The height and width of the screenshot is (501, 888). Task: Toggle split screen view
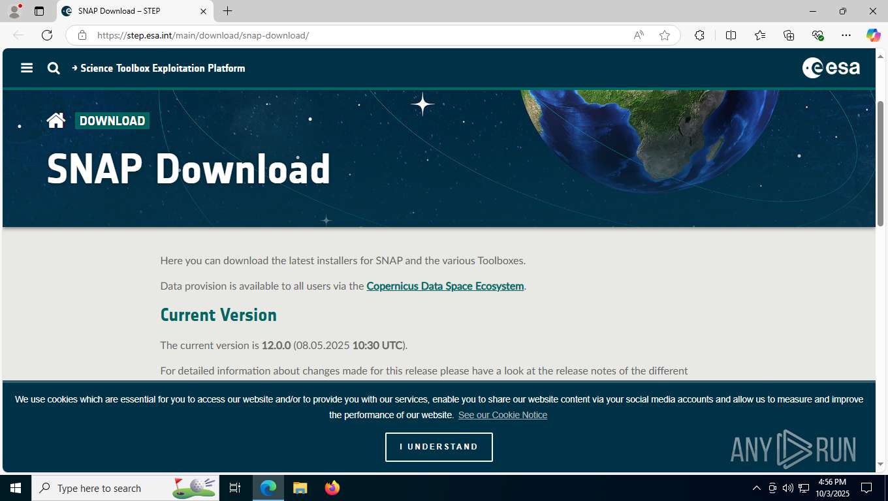(731, 35)
